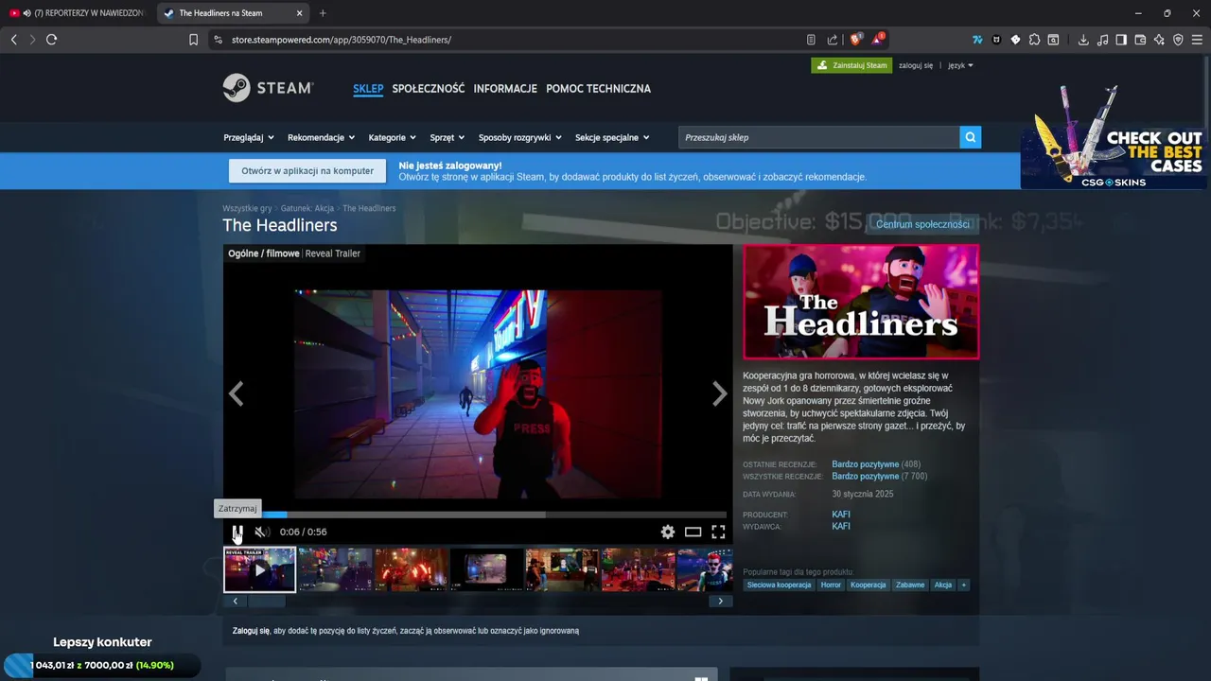Select the Reveal Trailer thumbnail

(x=259, y=569)
